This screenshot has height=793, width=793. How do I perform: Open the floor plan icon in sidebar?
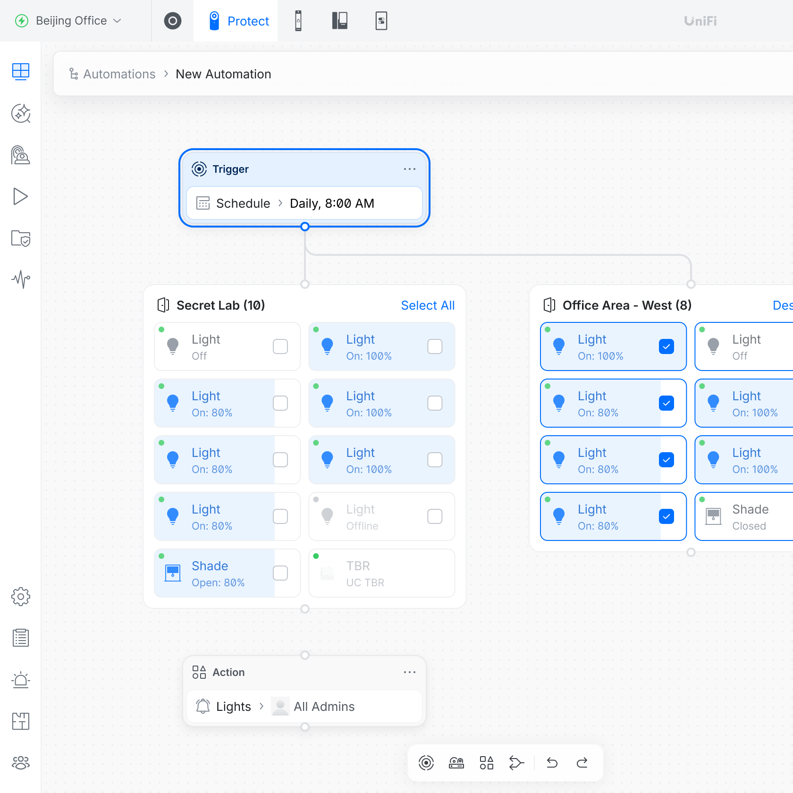coord(21,721)
